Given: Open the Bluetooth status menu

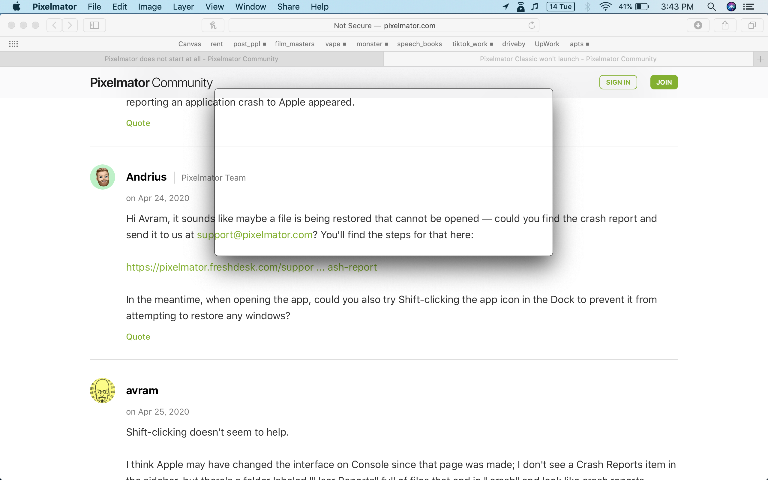Looking at the screenshot, I should click(587, 7).
